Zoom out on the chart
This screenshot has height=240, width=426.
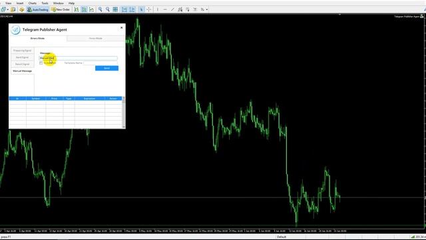[x=108, y=9]
